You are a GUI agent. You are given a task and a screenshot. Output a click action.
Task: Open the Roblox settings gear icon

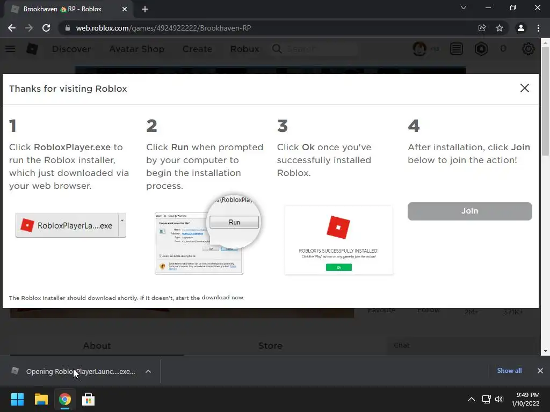(529, 49)
